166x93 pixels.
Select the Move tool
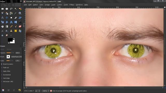point(7,18)
